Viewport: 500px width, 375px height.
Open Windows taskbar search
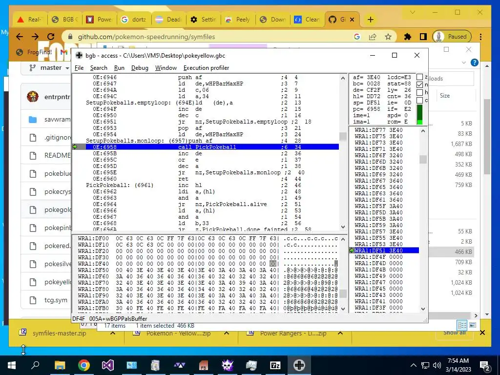coord(35,365)
